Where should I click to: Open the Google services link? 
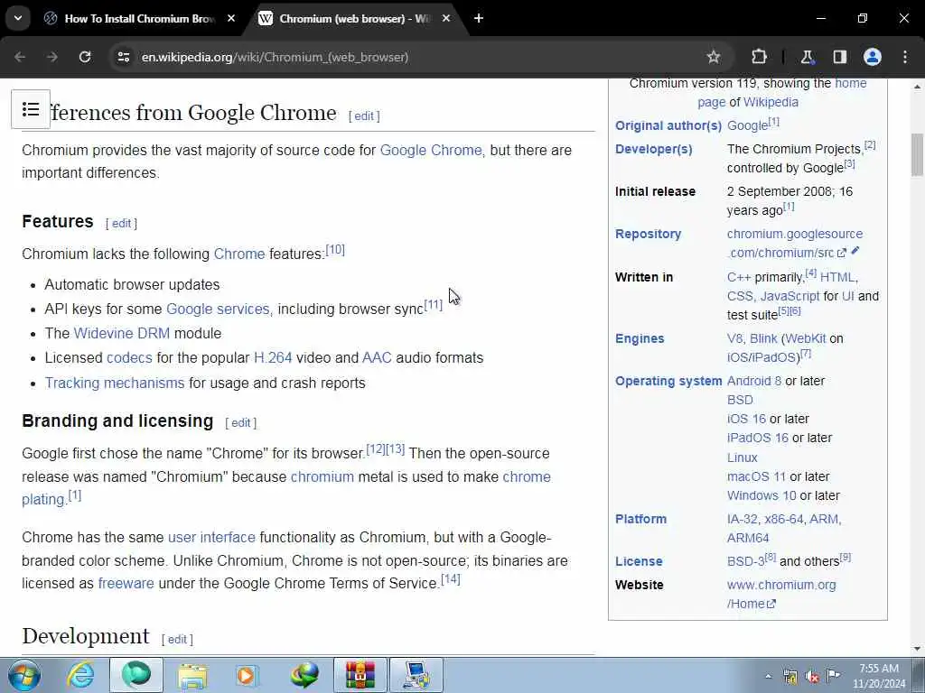point(218,309)
